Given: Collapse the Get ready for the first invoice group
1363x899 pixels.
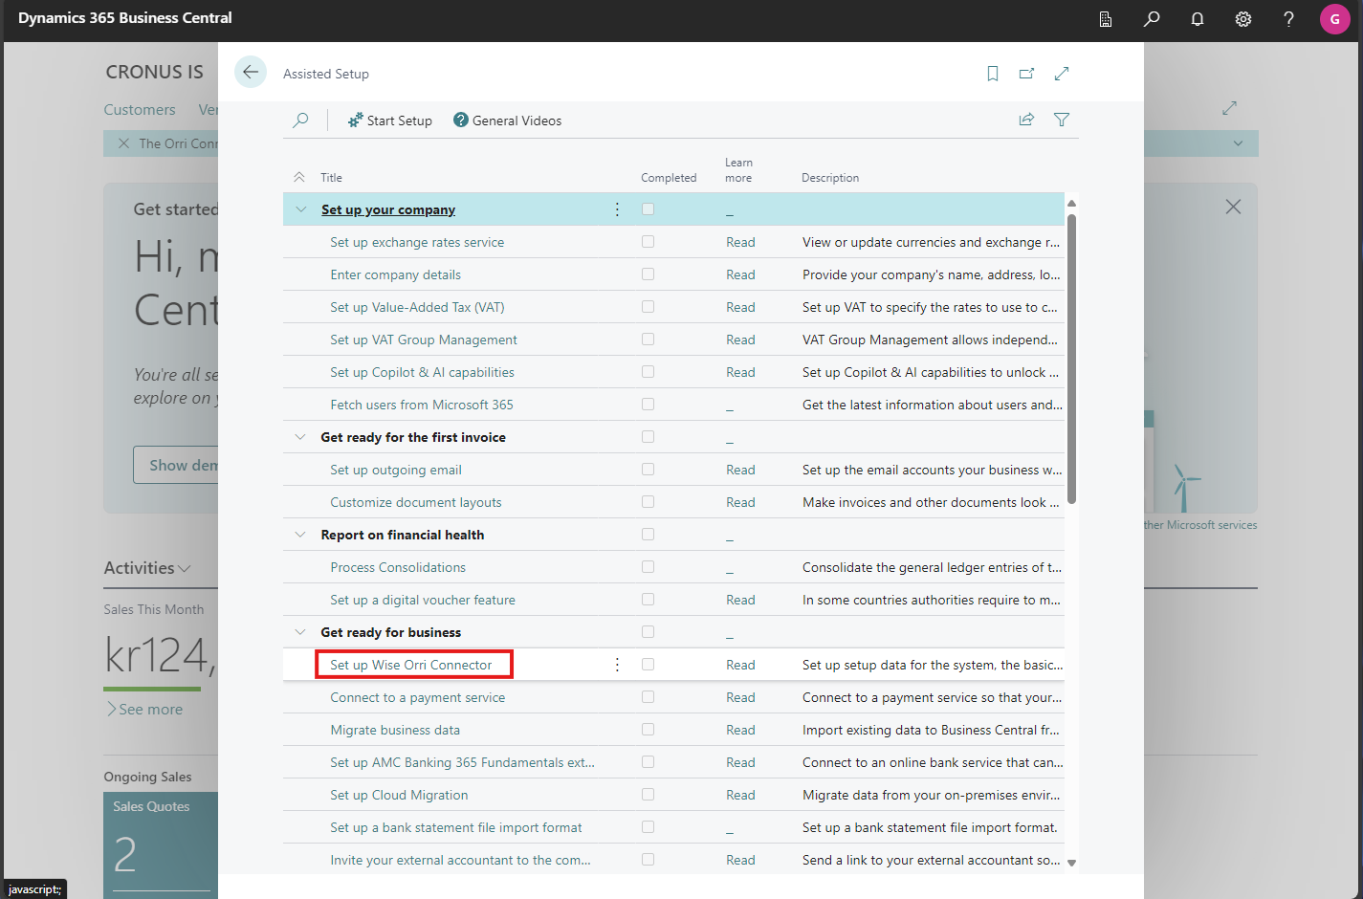Looking at the screenshot, I should point(300,437).
